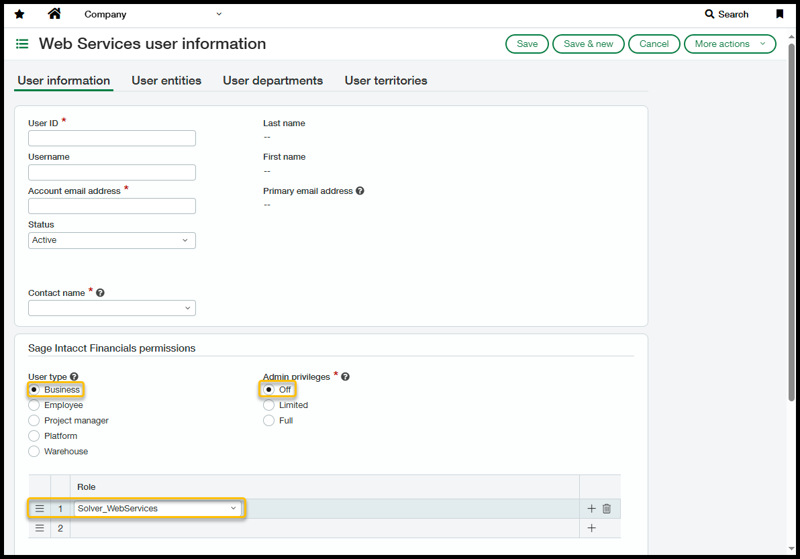
Task: Click the Save & new button
Action: [x=588, y=44]
